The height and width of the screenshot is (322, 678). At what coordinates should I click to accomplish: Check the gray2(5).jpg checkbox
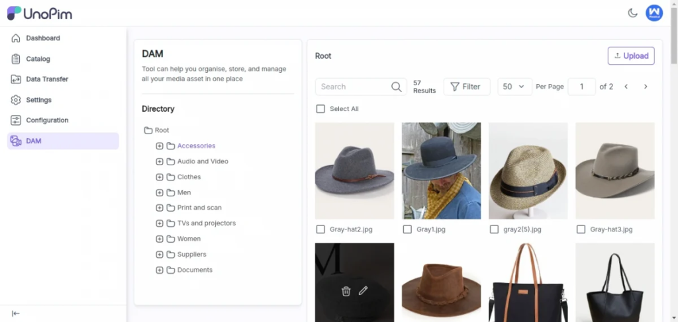(494, 229)
